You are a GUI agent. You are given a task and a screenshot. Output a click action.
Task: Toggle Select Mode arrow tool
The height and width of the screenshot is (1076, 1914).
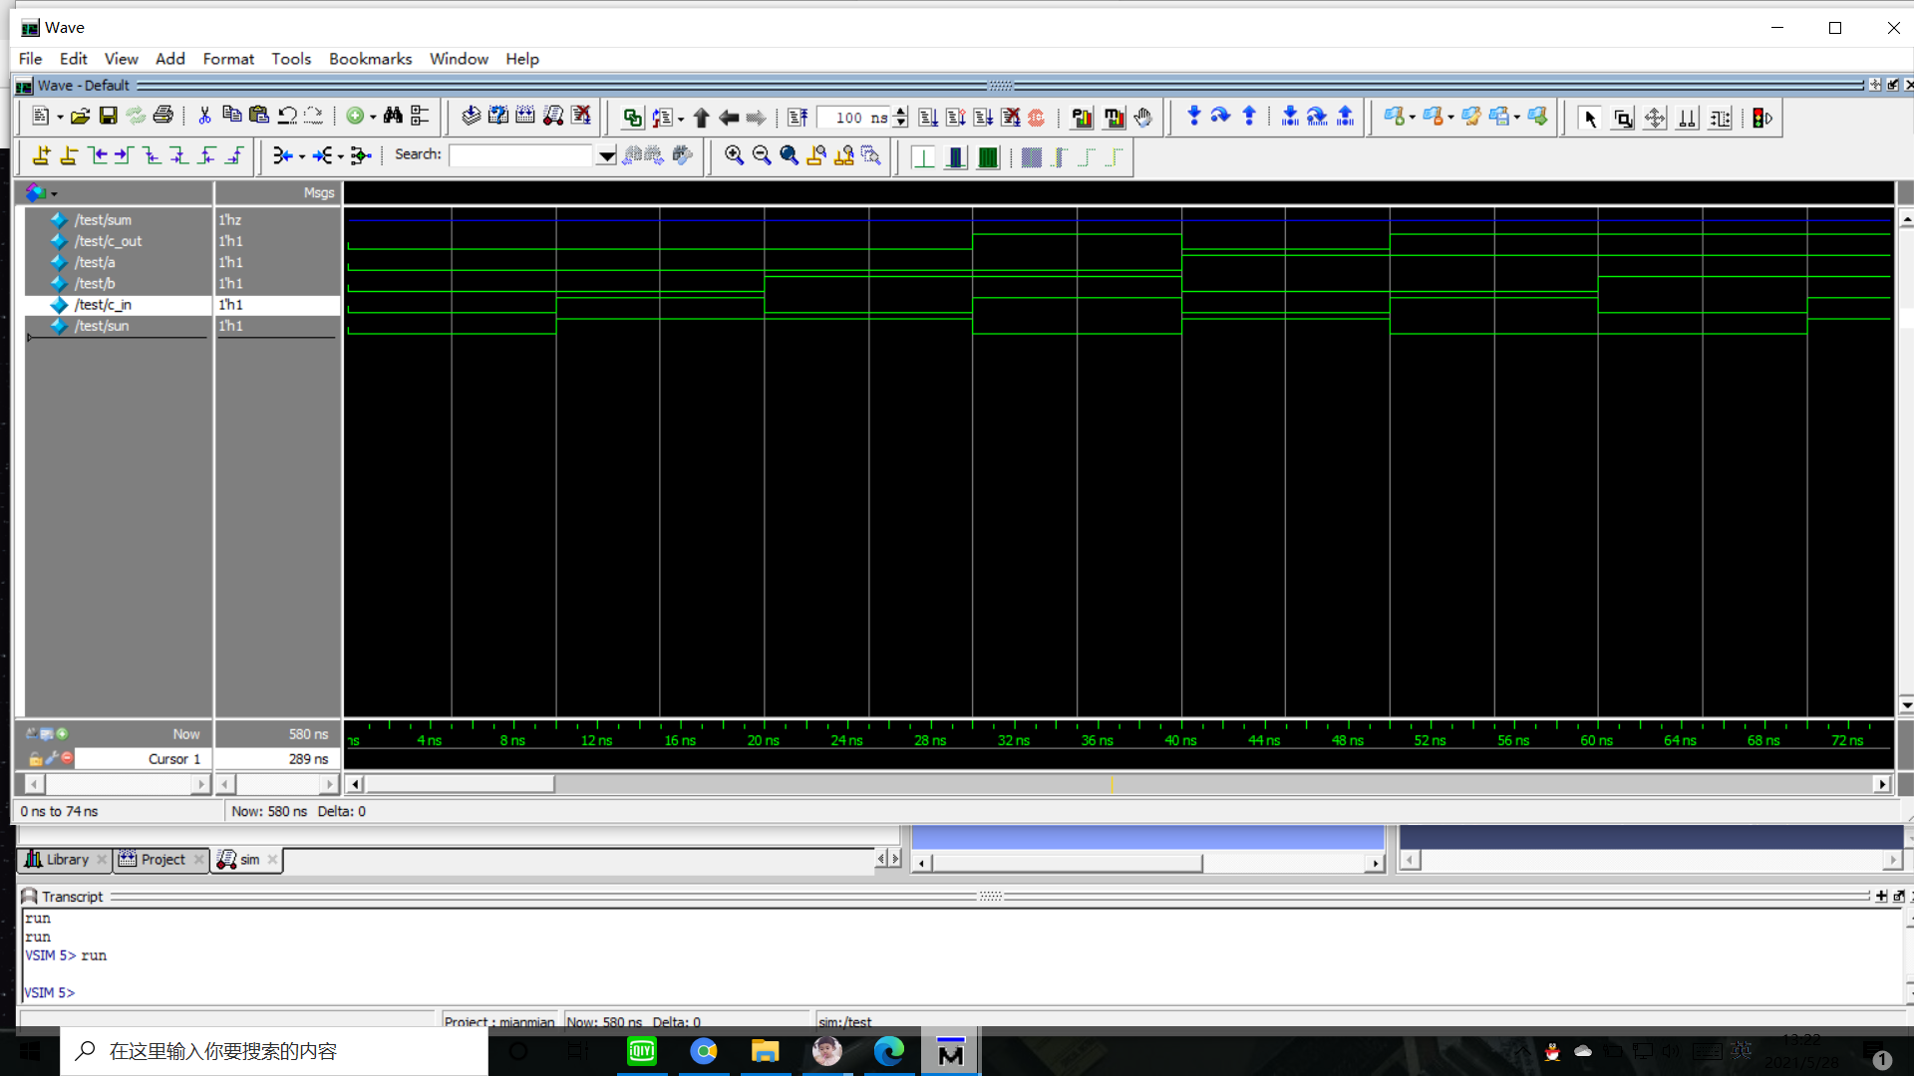point(1590,119)
